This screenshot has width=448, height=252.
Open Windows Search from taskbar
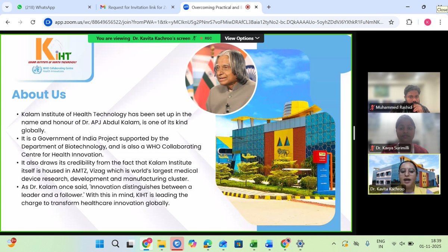[x=115, y=244]
